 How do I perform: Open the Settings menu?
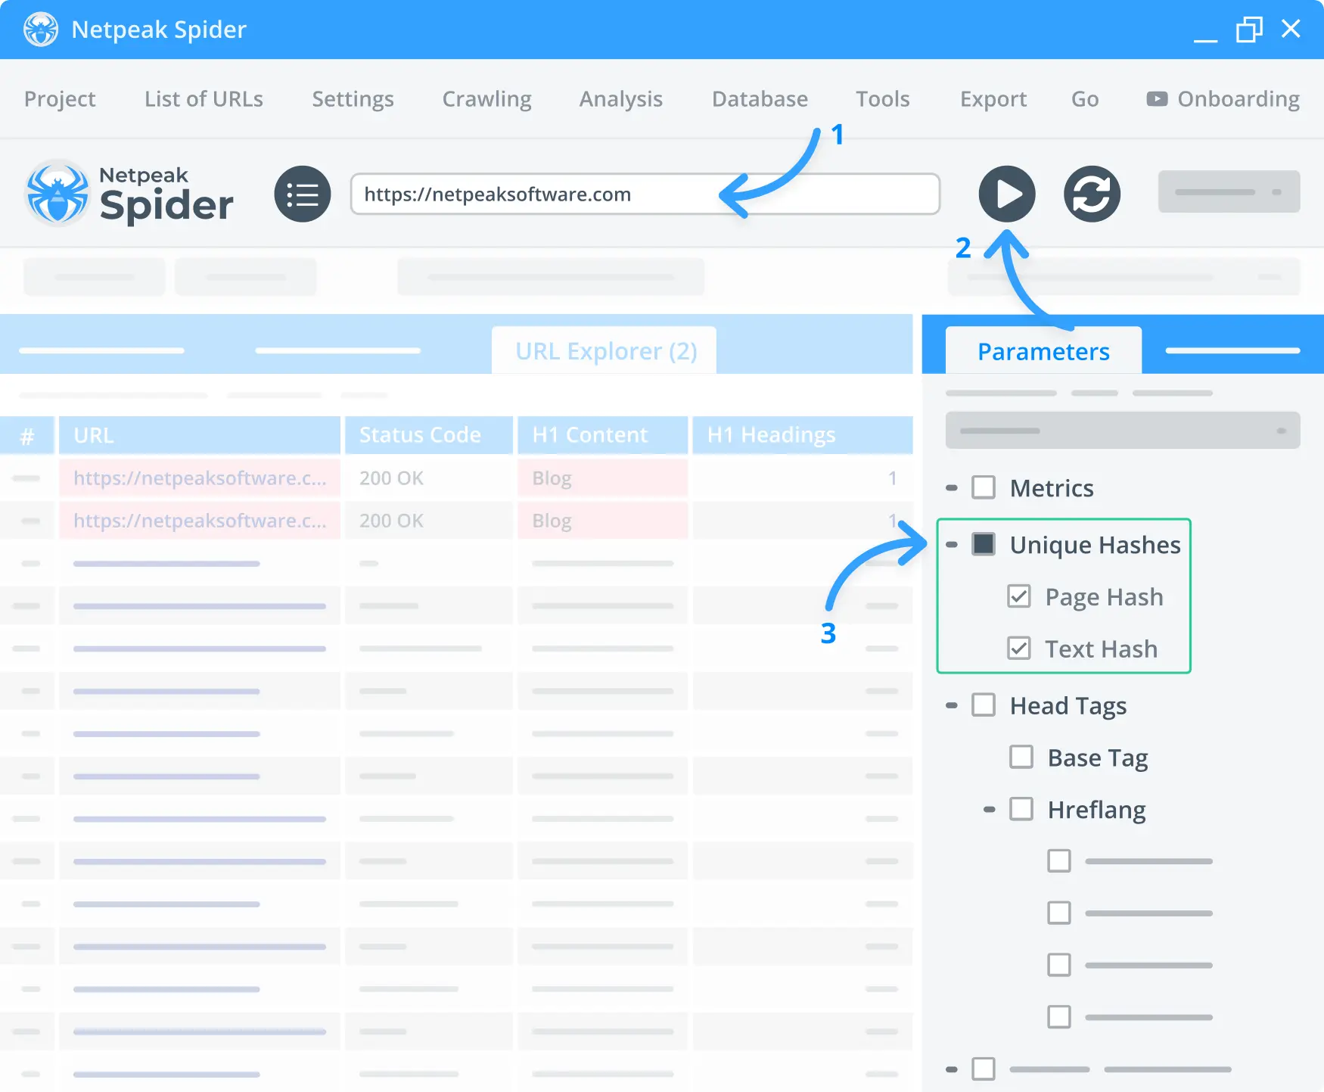(x=353, y=99)
